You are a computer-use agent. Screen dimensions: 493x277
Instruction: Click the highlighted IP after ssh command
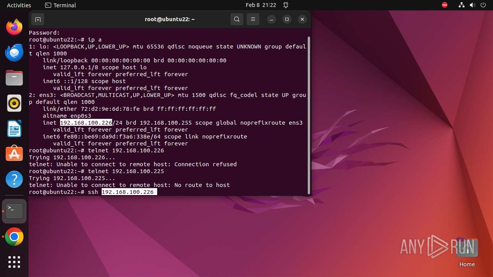129,192
